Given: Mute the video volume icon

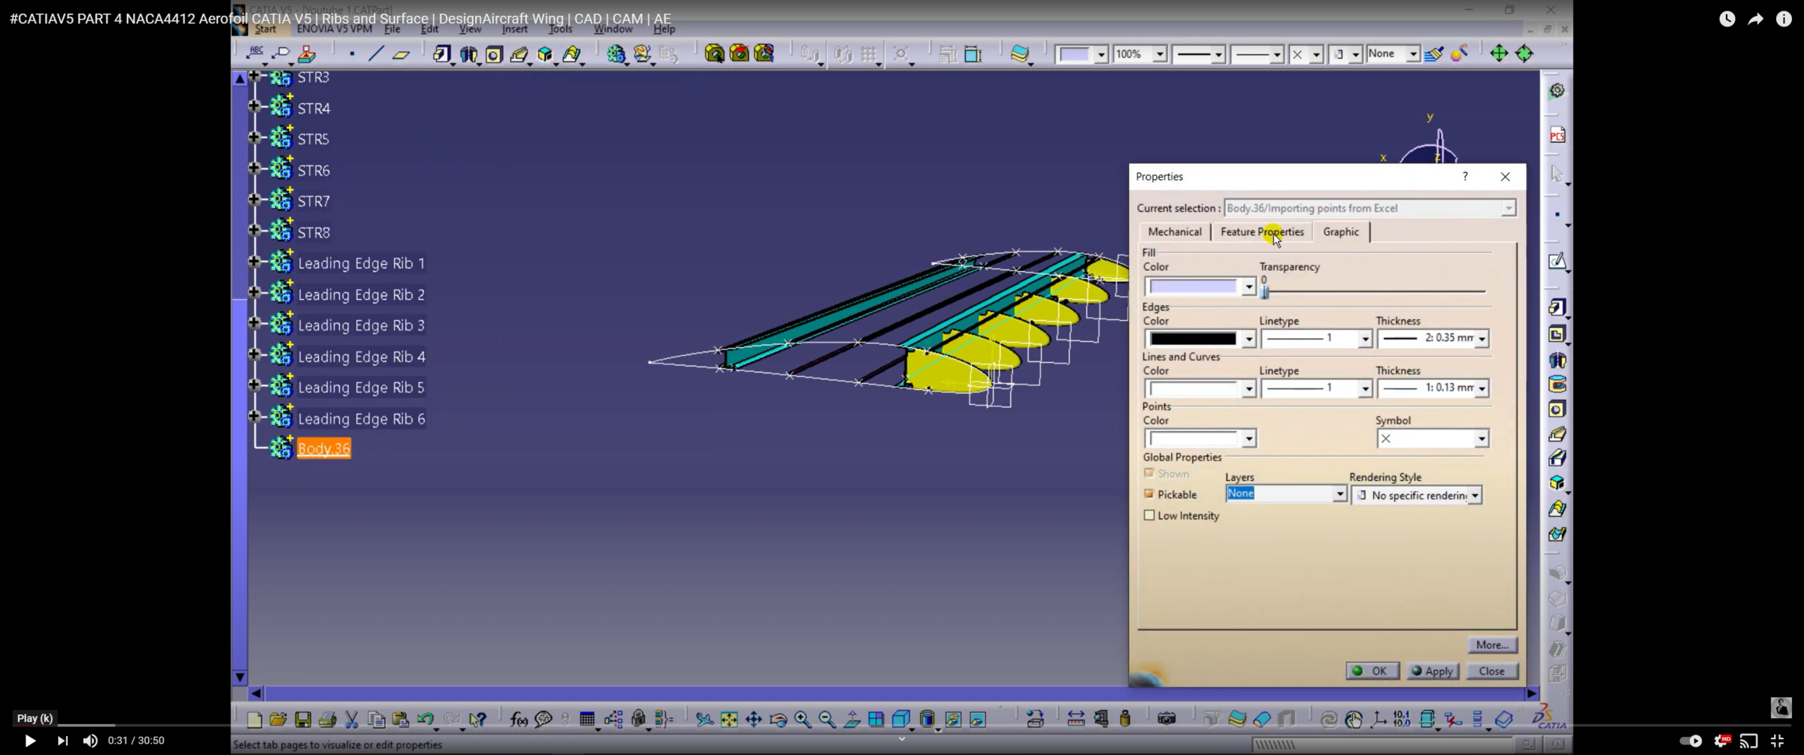Looking at the screenshot, I should pyautogui.click(x=90, y=741).
